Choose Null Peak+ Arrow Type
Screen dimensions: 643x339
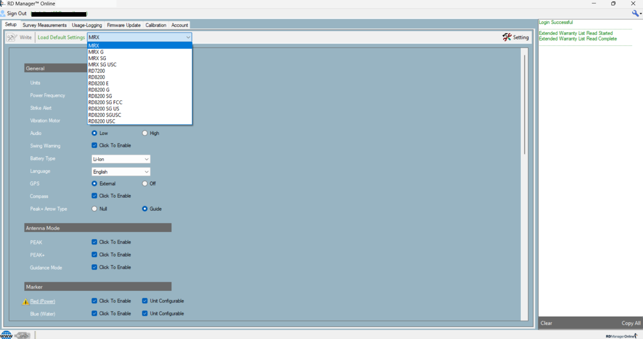pos(94,209)
